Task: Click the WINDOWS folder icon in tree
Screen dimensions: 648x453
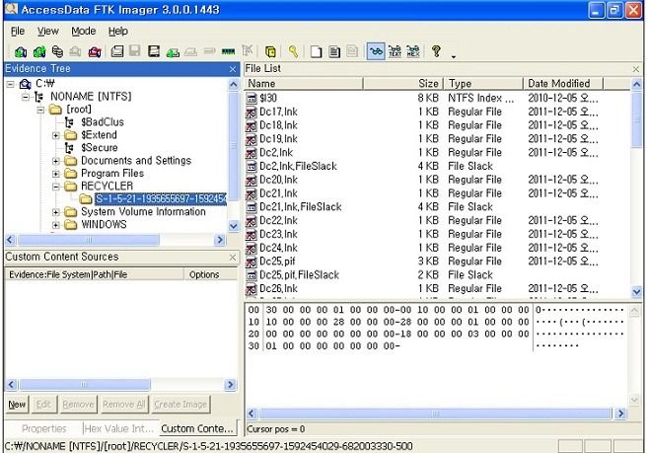Action: click(x=71, y=225)
